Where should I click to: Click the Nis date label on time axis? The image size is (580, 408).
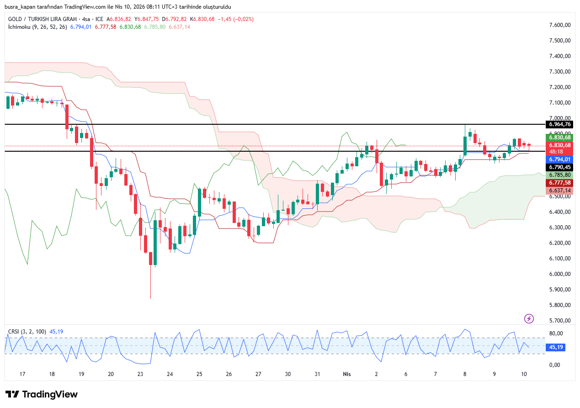tap(347, 374)
